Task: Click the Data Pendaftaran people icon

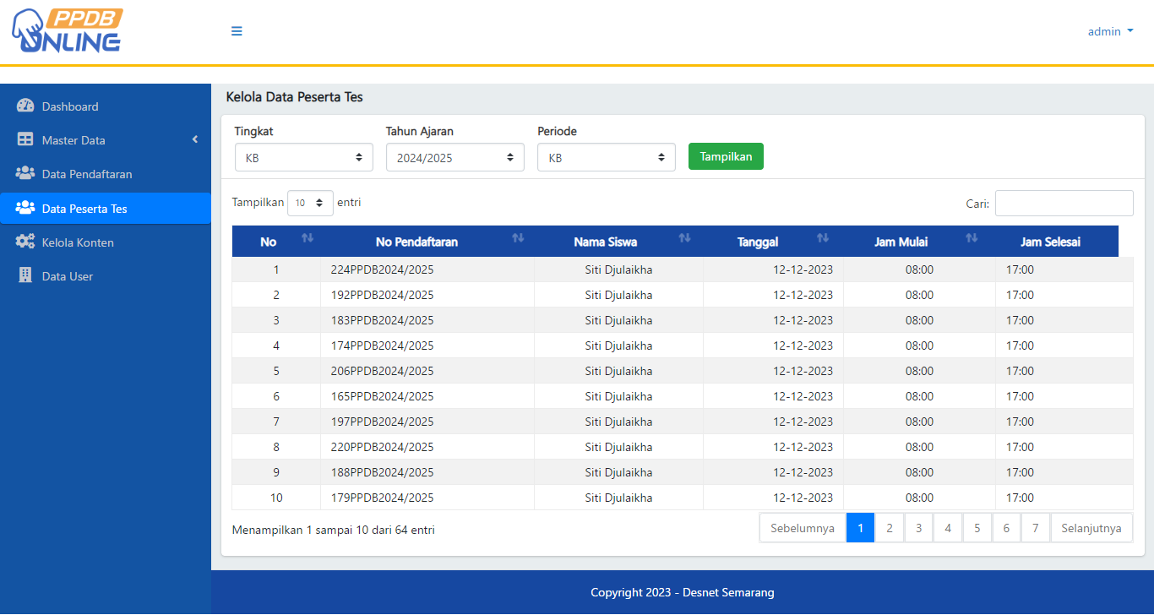Action: [25, 174]
